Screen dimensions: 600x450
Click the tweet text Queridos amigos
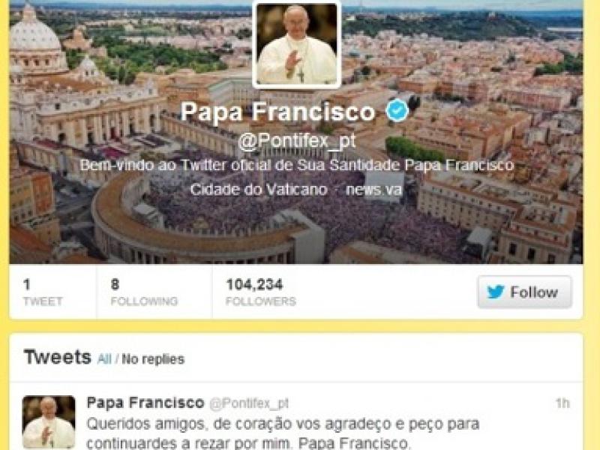click(x=283, y=433)
